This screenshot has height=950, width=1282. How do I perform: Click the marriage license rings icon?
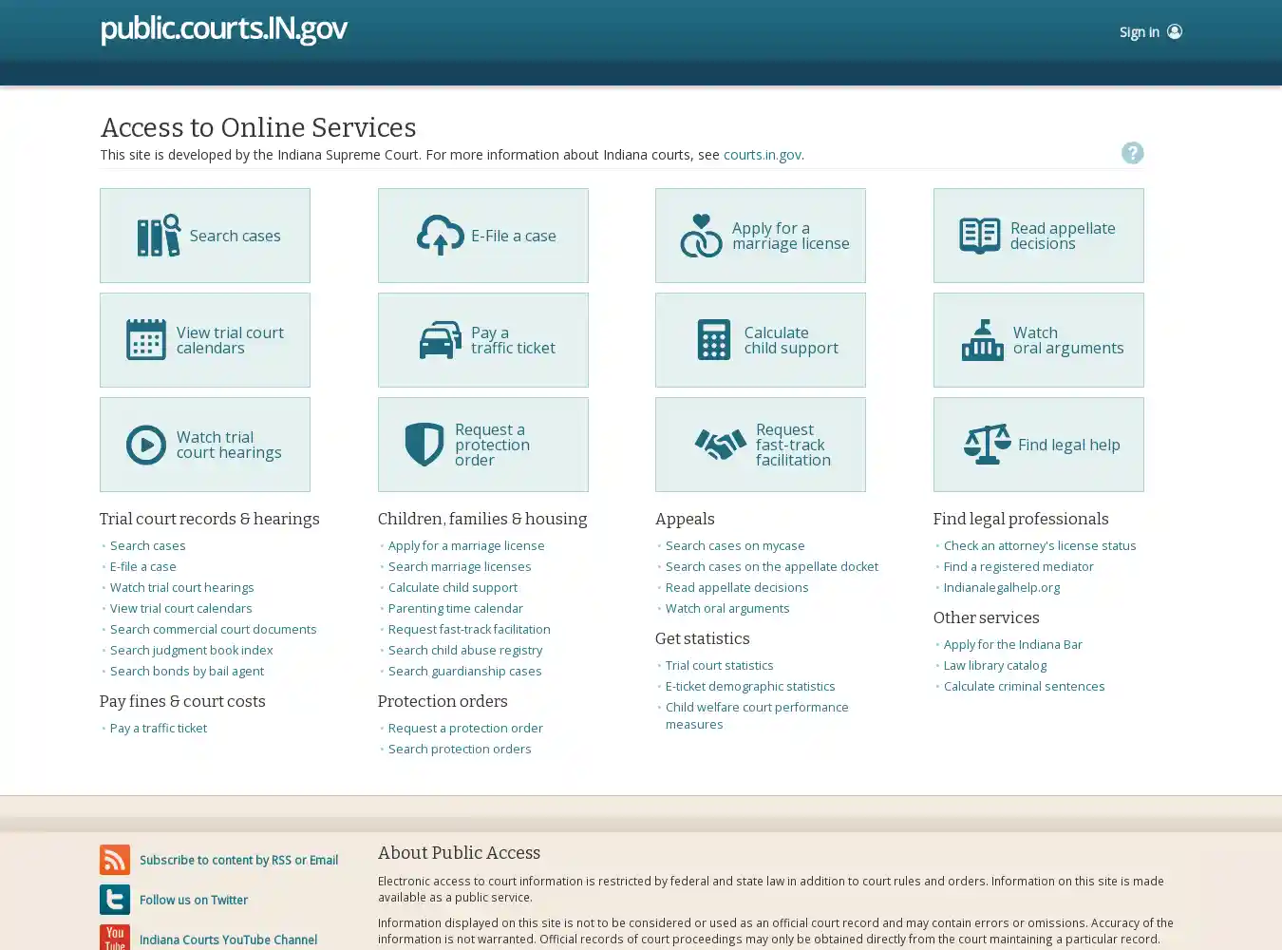(x=701, y=236)
